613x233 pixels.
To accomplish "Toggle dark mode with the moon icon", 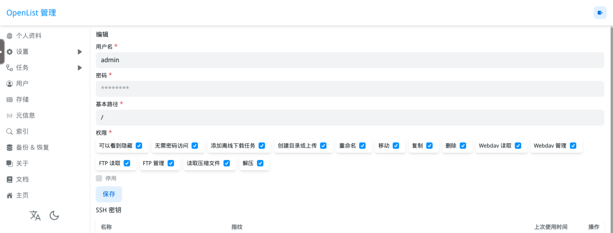I will pyautogui.click(x=54, y=215).
